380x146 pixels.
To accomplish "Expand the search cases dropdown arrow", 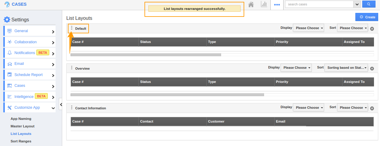I will [x=357, y=4].
